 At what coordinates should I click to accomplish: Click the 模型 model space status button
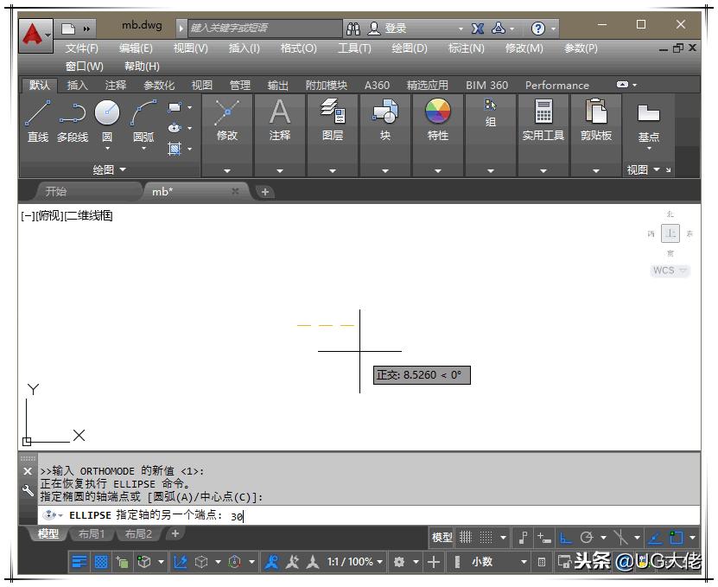(442, 537)
